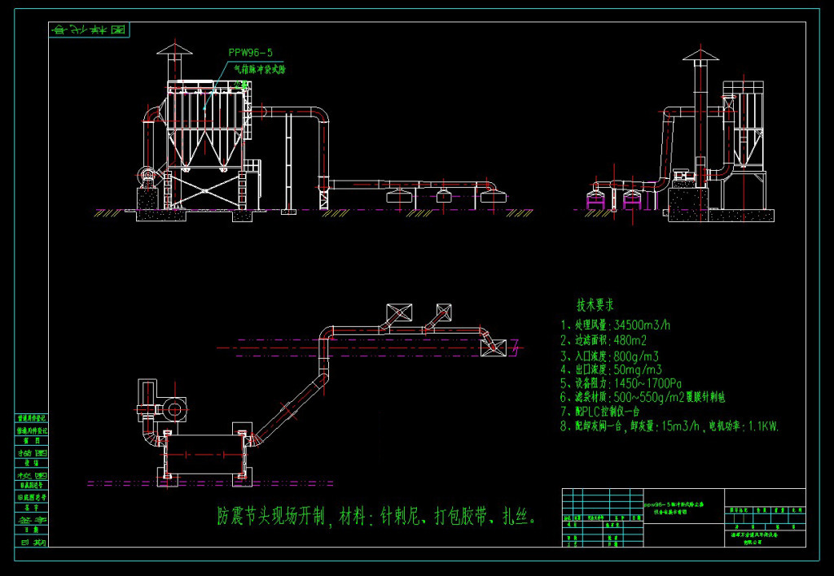834x576 pixels.
Task: Click the PPW96-5 equipment label
Action: click(250, 52)
